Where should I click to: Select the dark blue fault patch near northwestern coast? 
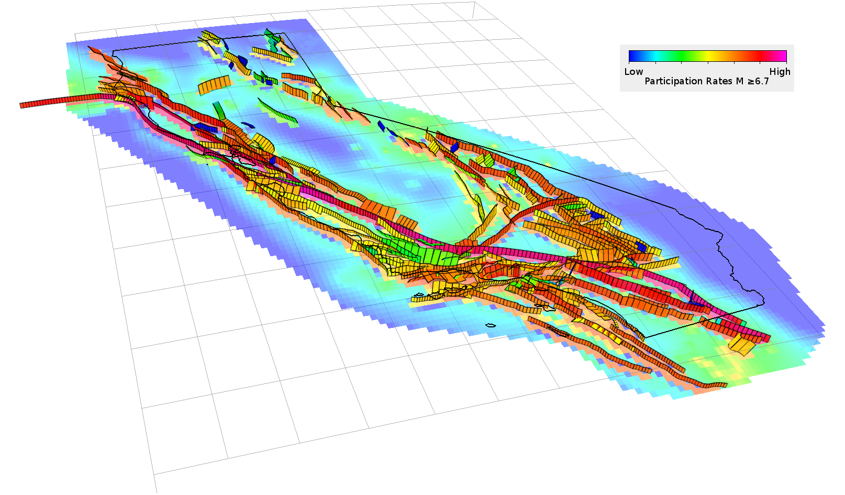pyautogui.click(x=205, y=127)
